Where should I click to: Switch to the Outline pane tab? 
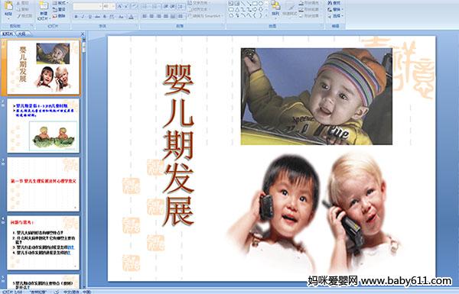point(21,34)
